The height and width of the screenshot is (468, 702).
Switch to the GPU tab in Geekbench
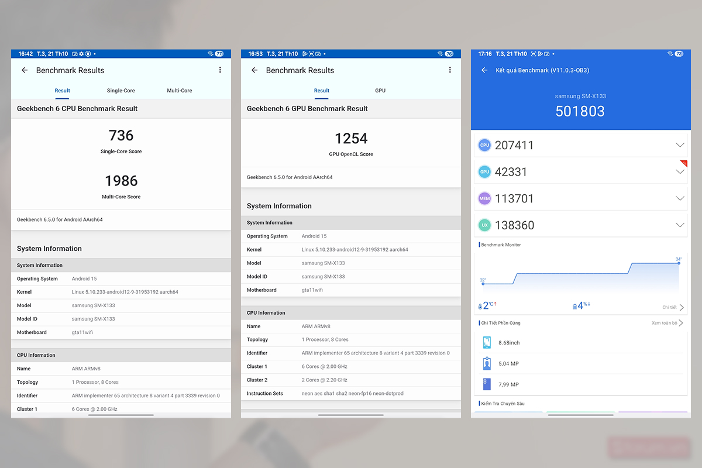(380, 91)
